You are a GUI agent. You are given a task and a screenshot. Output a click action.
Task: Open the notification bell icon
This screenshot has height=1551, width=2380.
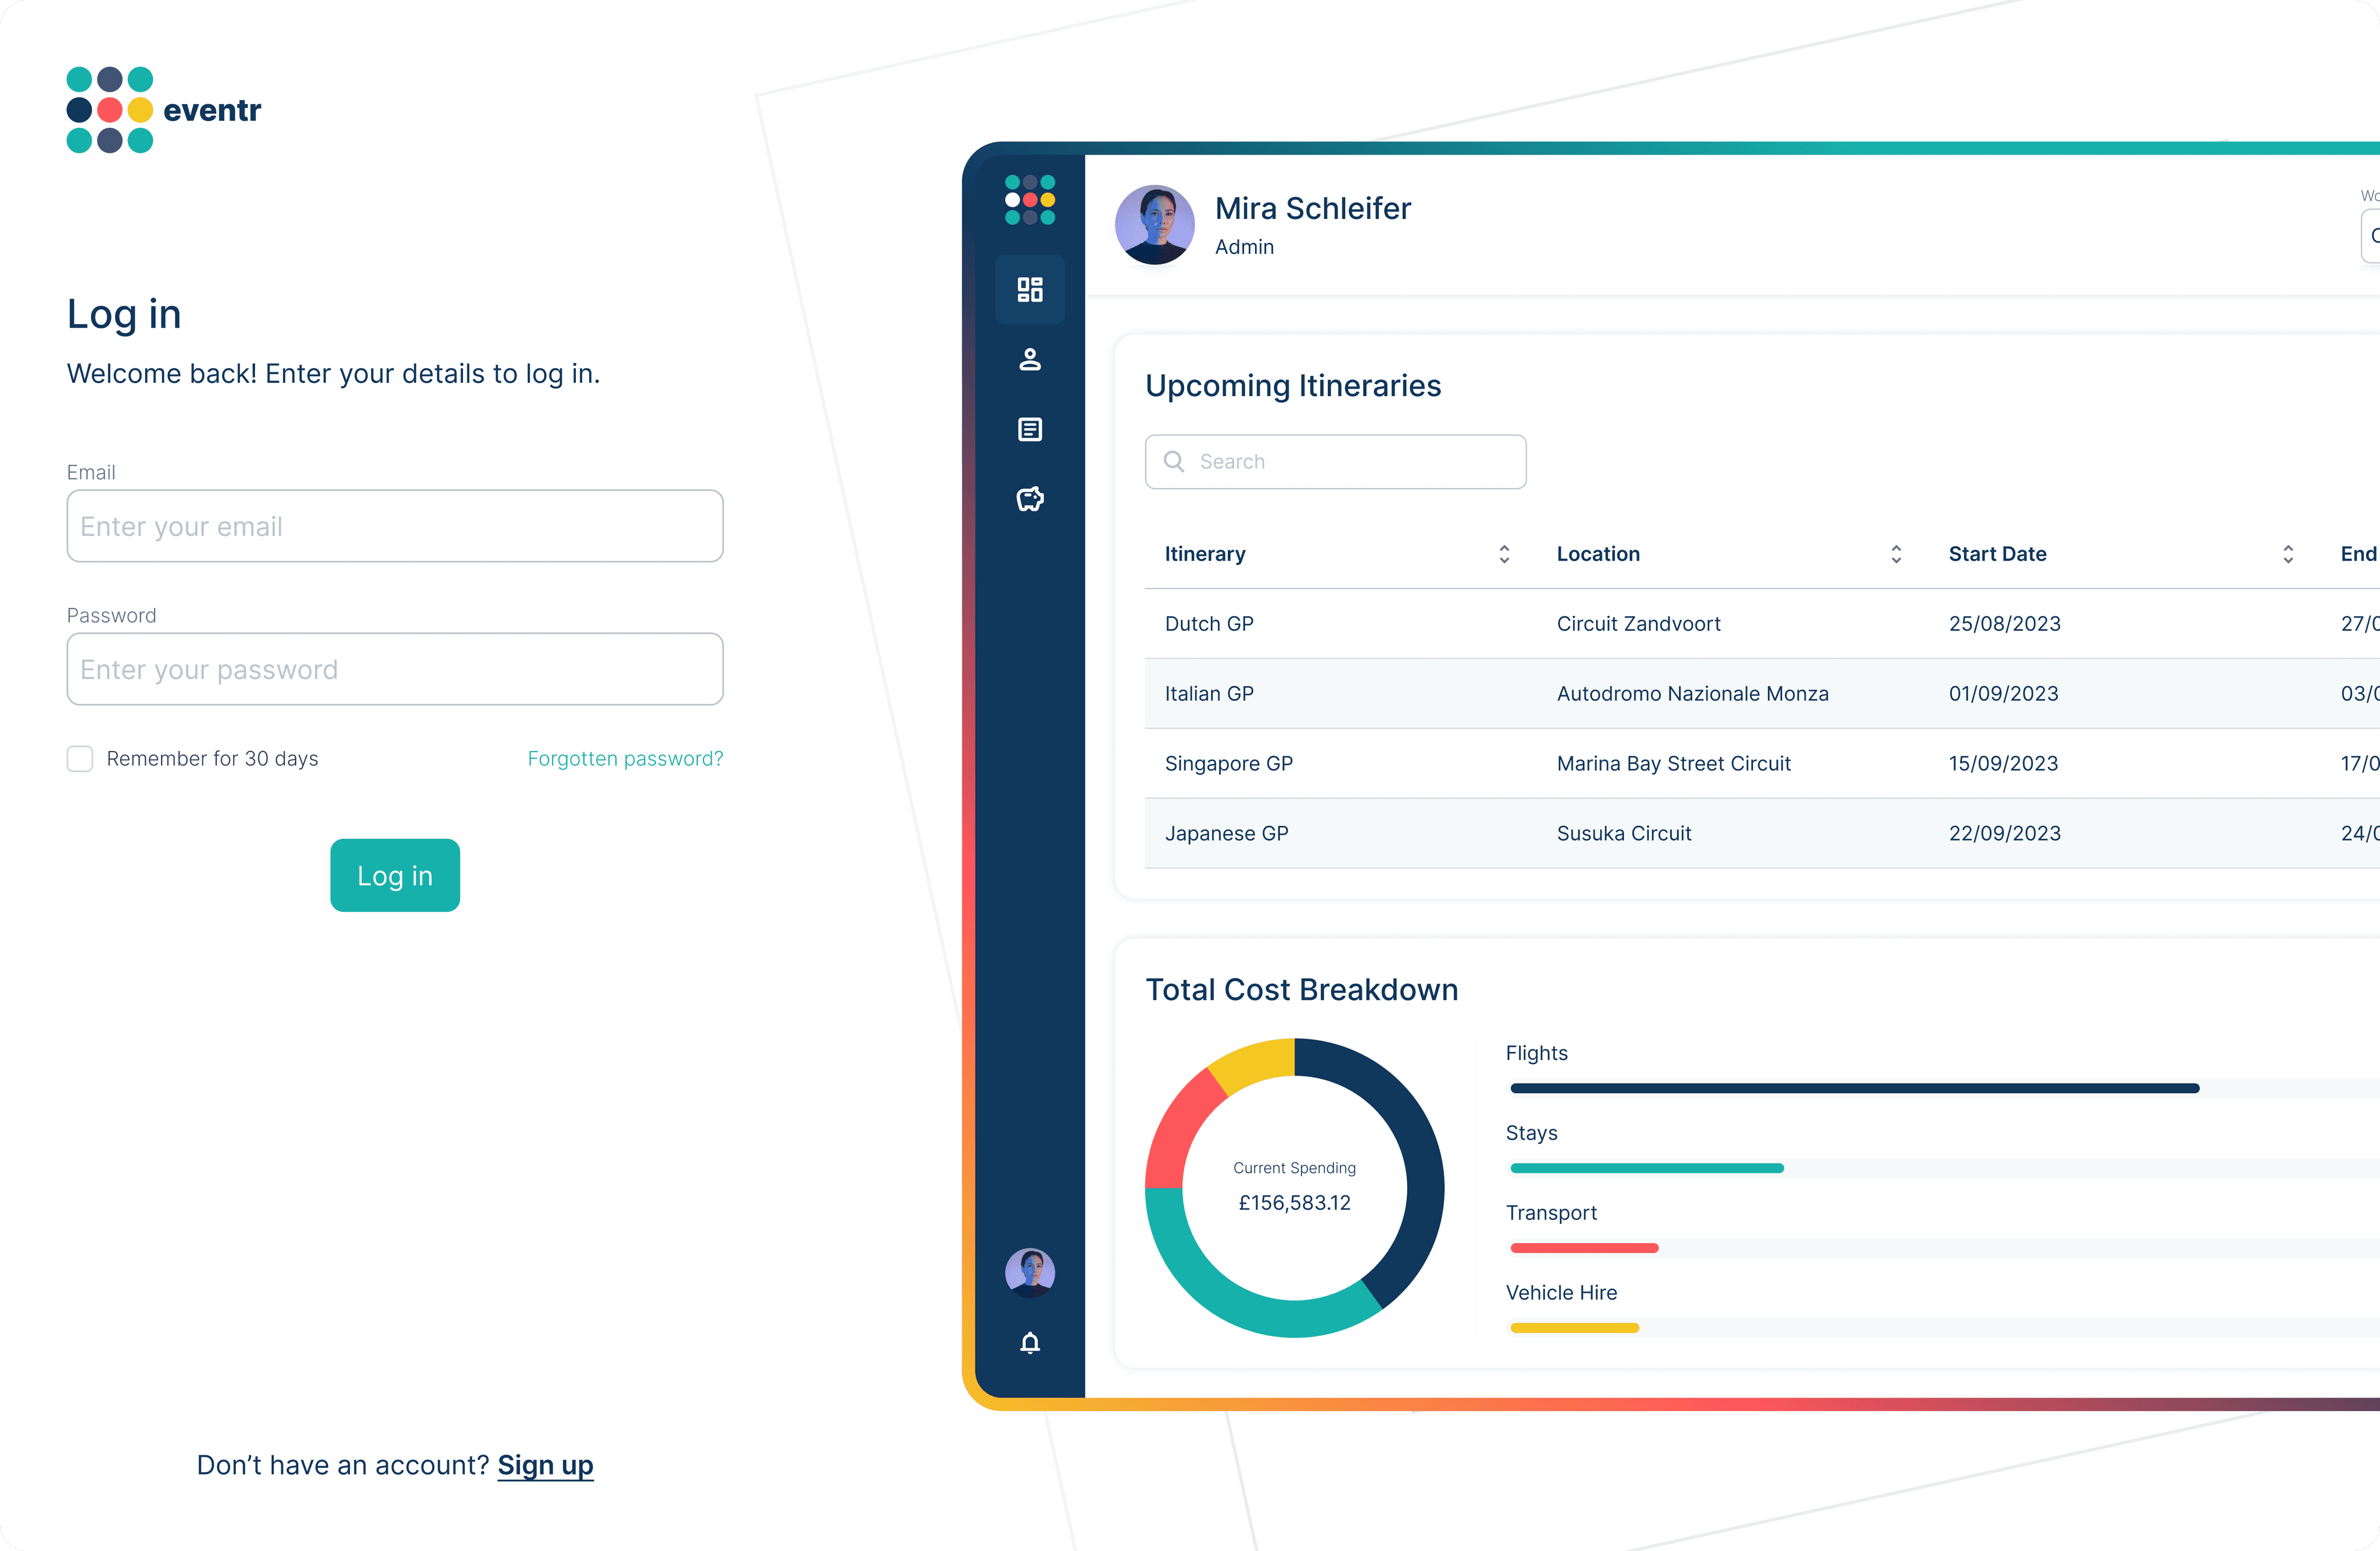pyautogui.click(x=1029, y=1342)
